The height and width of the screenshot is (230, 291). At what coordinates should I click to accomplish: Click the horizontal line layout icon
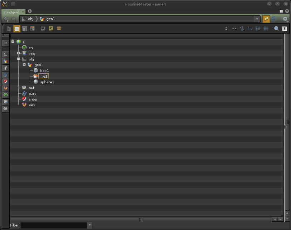(x=250, y=29)
